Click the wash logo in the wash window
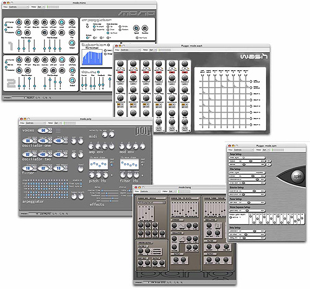Viewport: 310px width, 289px height. pos(254,57)
